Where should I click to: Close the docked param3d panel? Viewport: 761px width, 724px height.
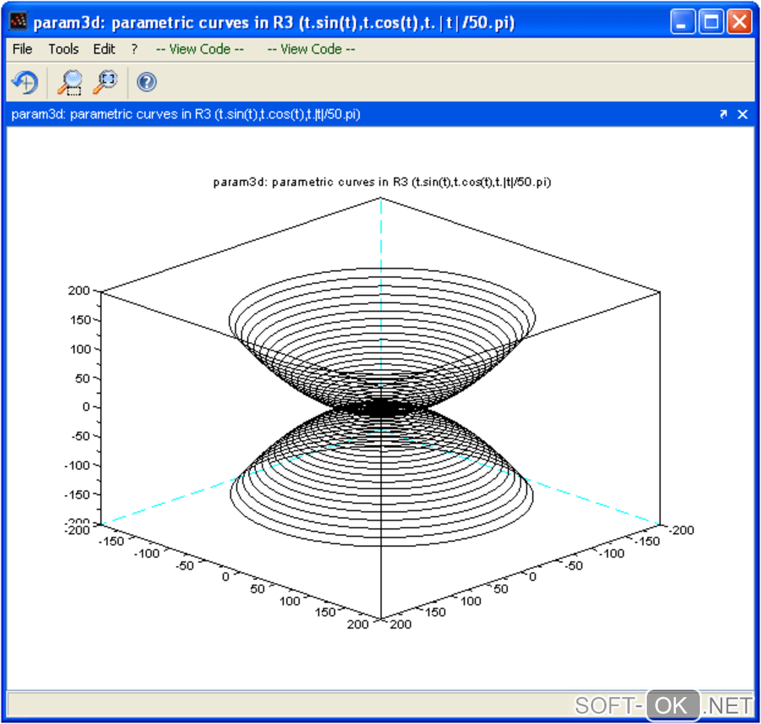(742, 114)
